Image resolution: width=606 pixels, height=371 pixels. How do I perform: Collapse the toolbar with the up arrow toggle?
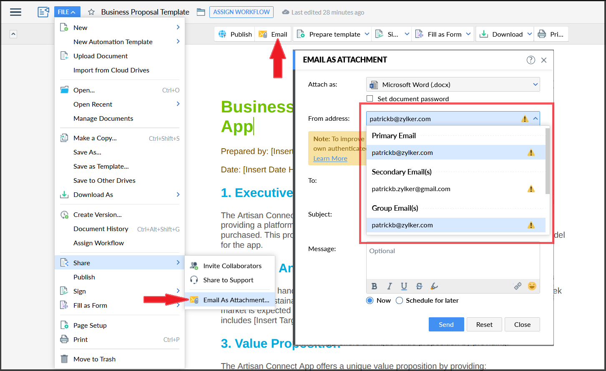point(13,34)
